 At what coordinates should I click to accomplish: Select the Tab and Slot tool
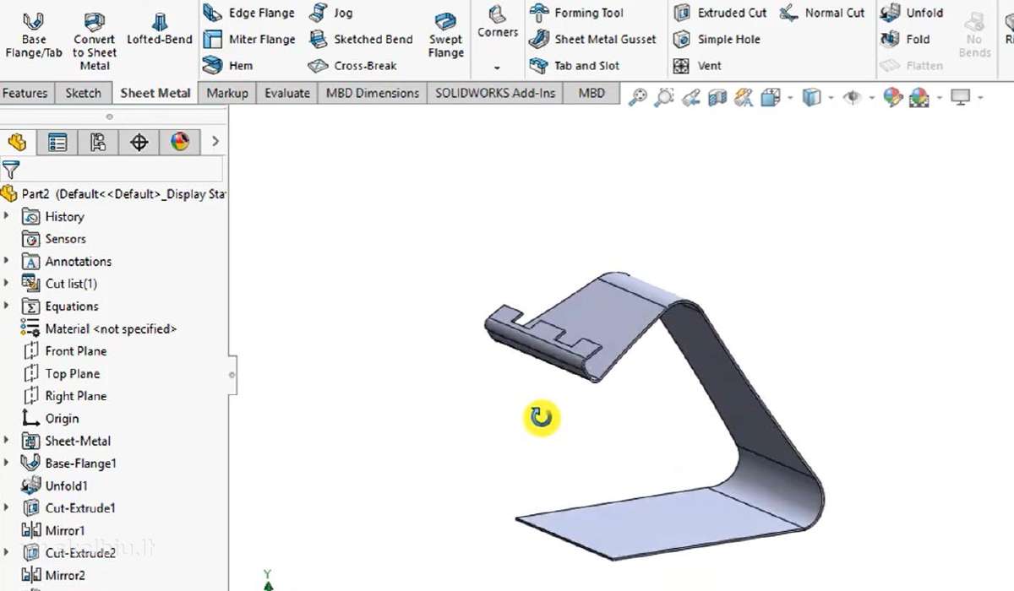(x=575, y=65)
